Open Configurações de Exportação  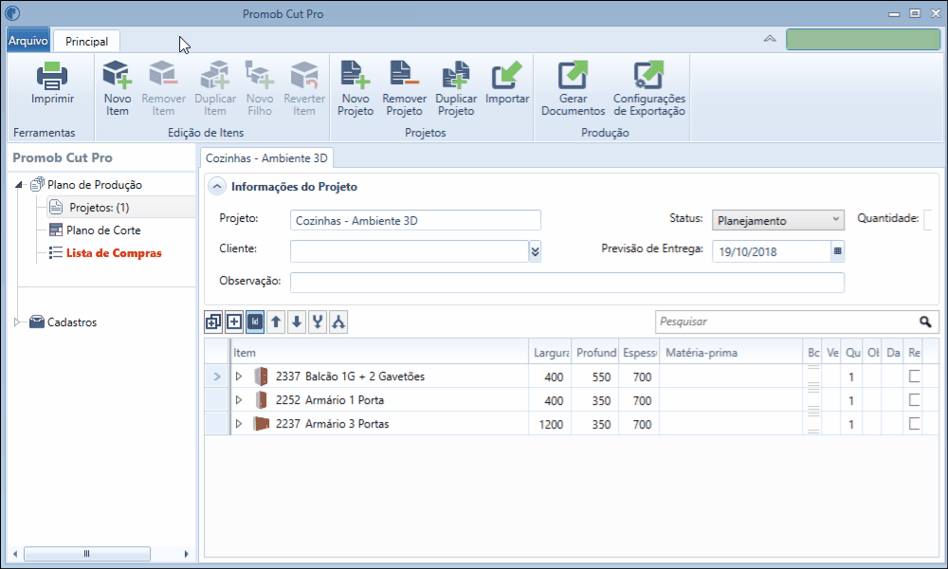648,88
